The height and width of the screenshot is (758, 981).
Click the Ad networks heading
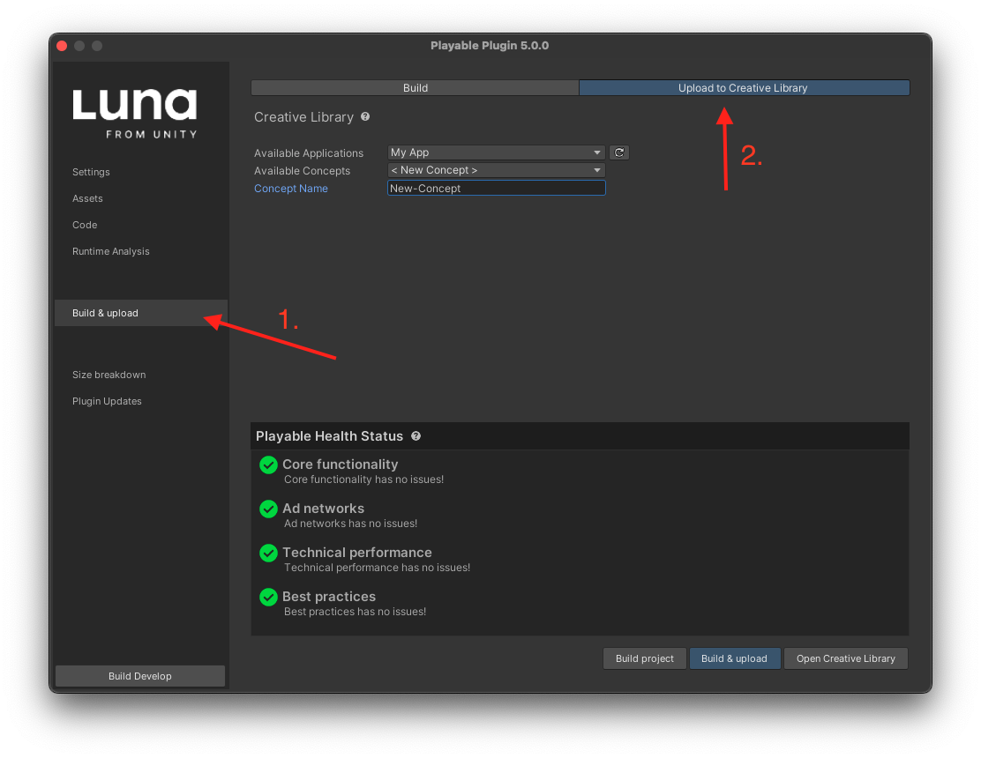[x=323, y=509]
